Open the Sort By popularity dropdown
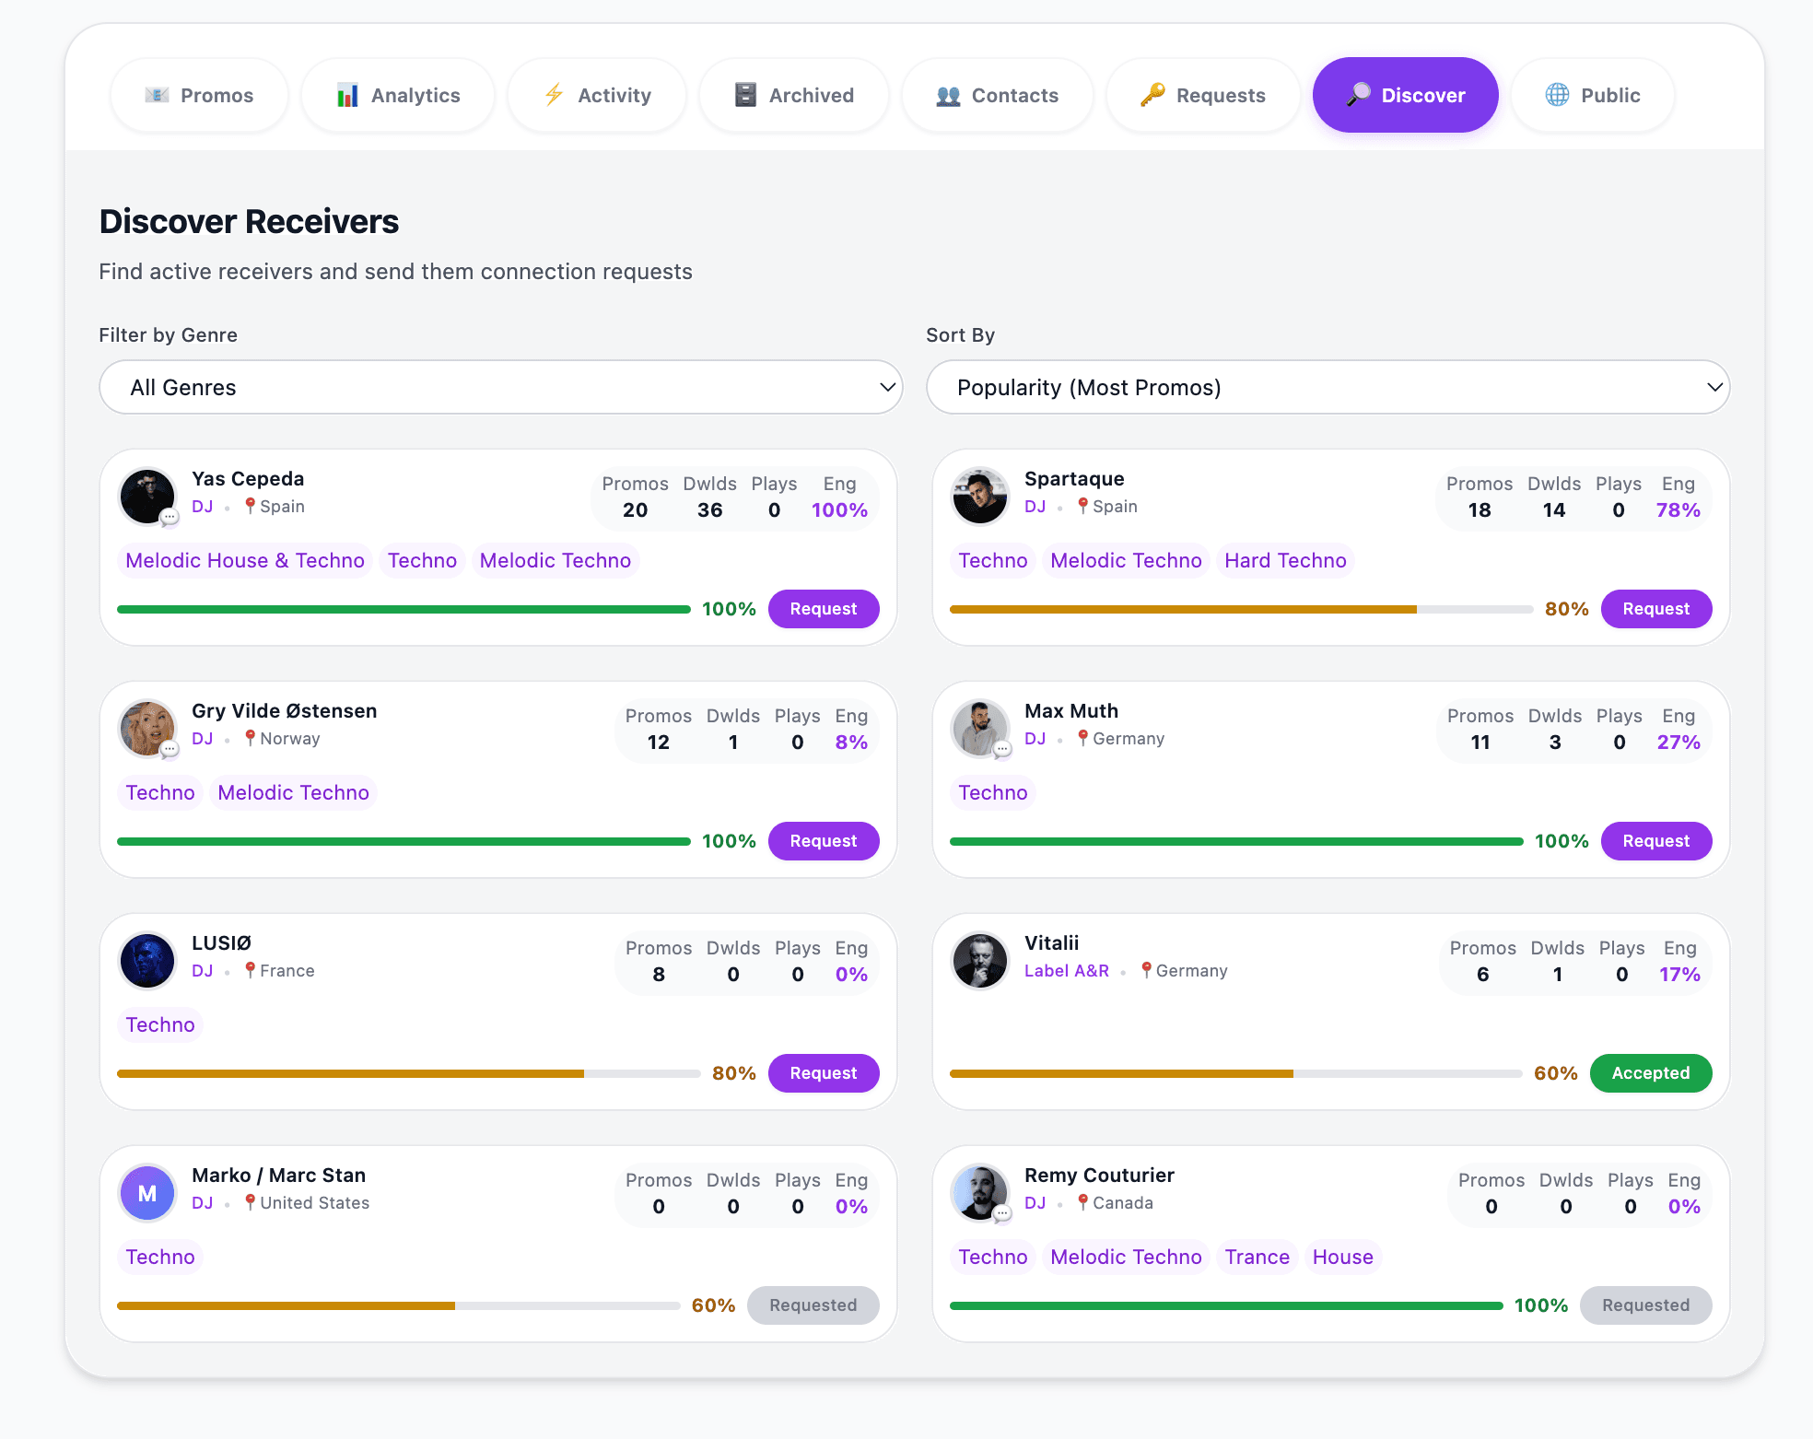Image resolution: width=1813 pixels, height=1439 pixels. pos(1327,387)
